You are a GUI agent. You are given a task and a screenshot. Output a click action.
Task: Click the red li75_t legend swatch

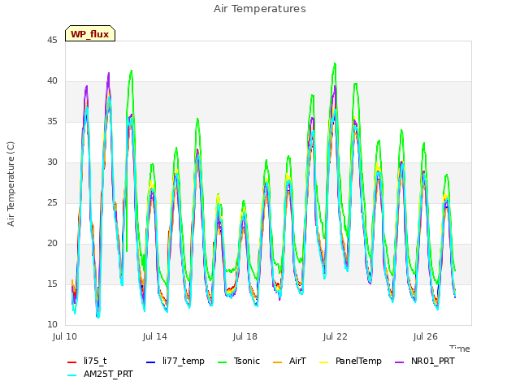point(71,362)
